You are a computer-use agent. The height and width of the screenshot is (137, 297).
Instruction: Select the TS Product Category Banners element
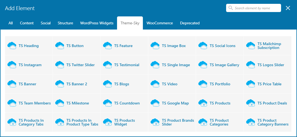point(268,122)
